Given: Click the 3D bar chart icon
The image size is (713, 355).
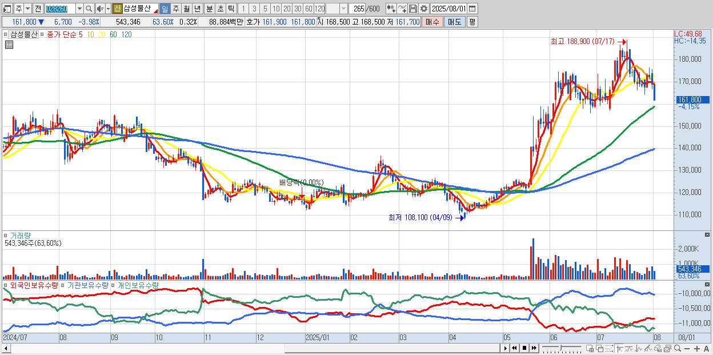Looking at the screenshot, I should tap(658, 349).
